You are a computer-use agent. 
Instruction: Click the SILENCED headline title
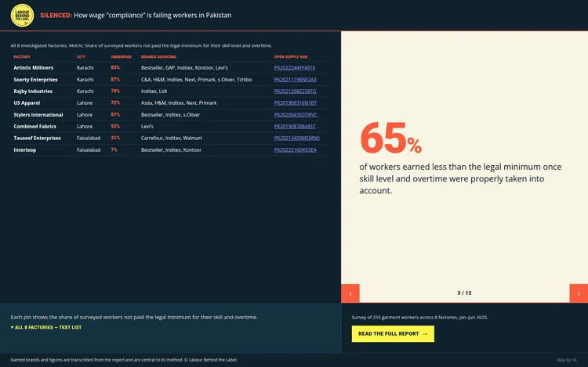pos(136,16)
